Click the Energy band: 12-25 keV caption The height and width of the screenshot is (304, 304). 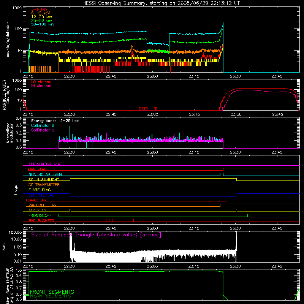55,121
